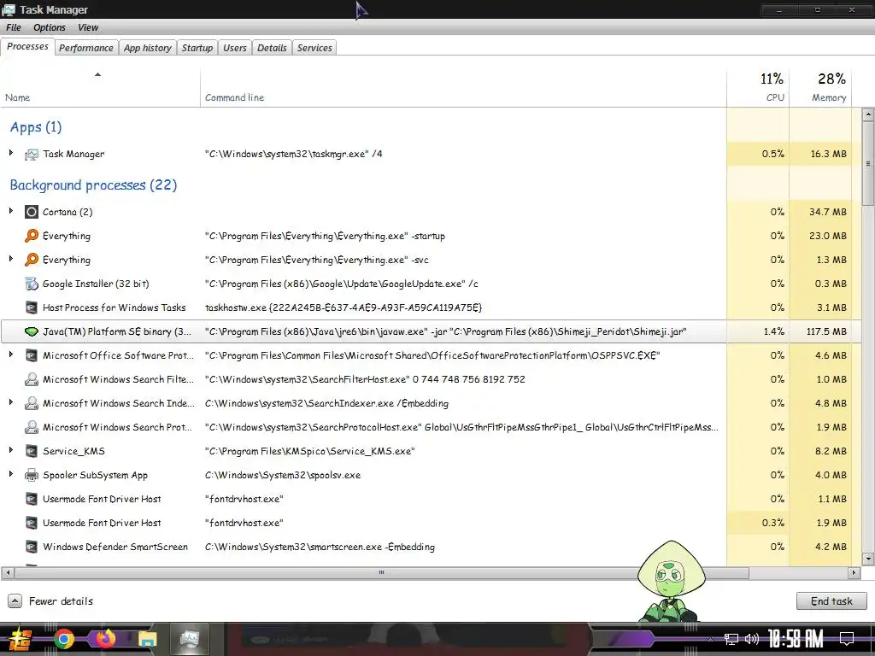Click the Windows Search Protocol Host icon
This screenshot has height=656, width=875.
(32, 427)
